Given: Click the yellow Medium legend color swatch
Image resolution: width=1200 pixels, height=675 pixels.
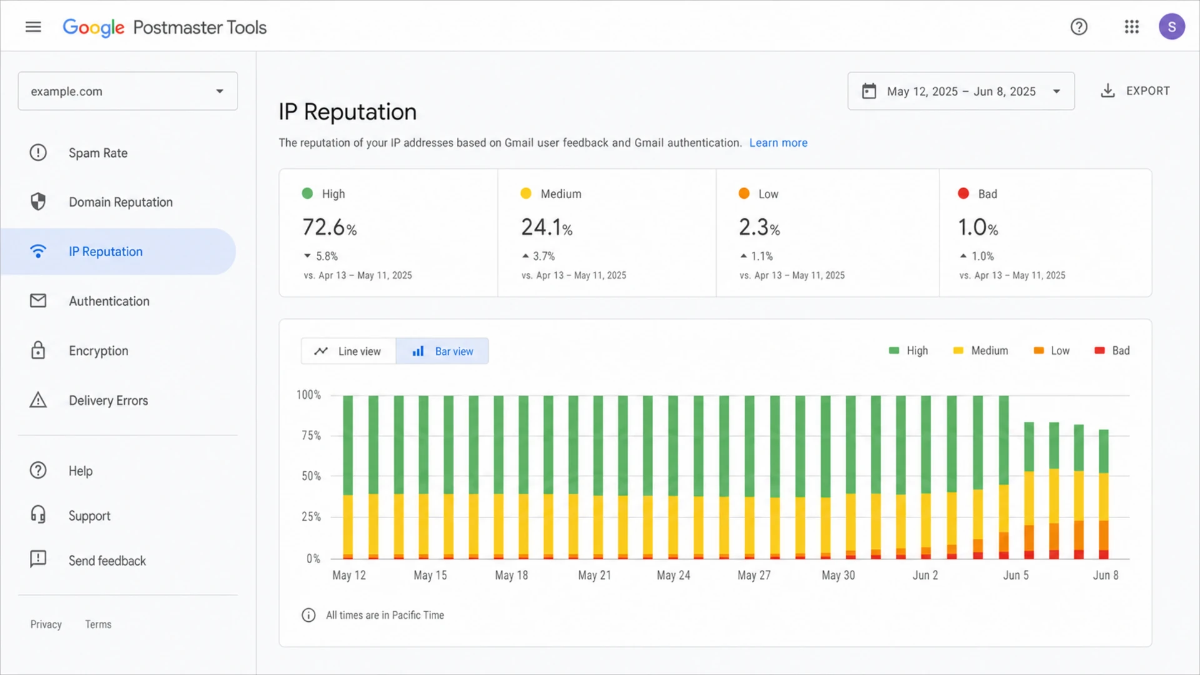Looking at the screenshot, I should 958,351.
